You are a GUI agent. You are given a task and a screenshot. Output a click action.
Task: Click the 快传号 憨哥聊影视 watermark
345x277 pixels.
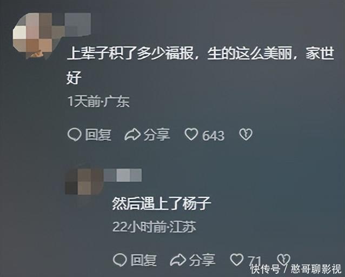coord(296,269)
